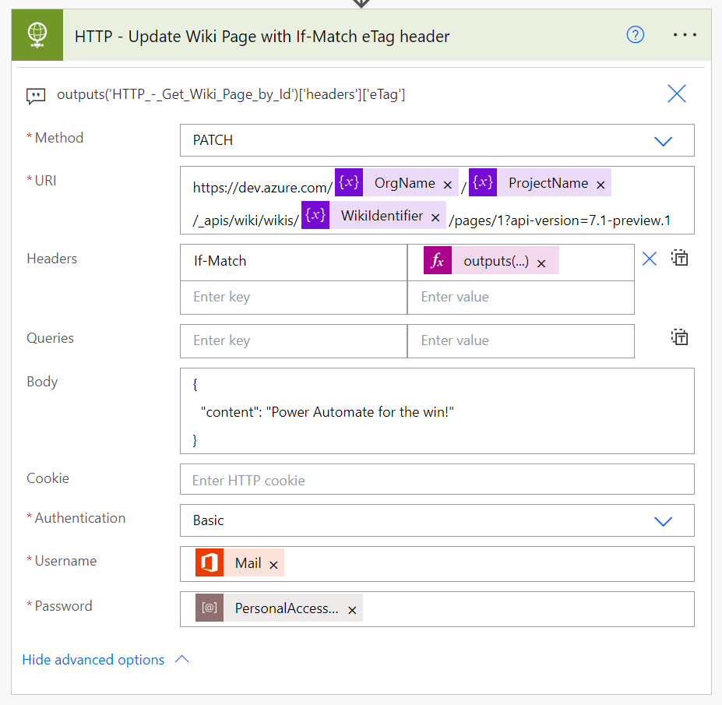Delete the If-Match header row
Viewport: 722px width, 705px height.
click(x=650, y=258)
